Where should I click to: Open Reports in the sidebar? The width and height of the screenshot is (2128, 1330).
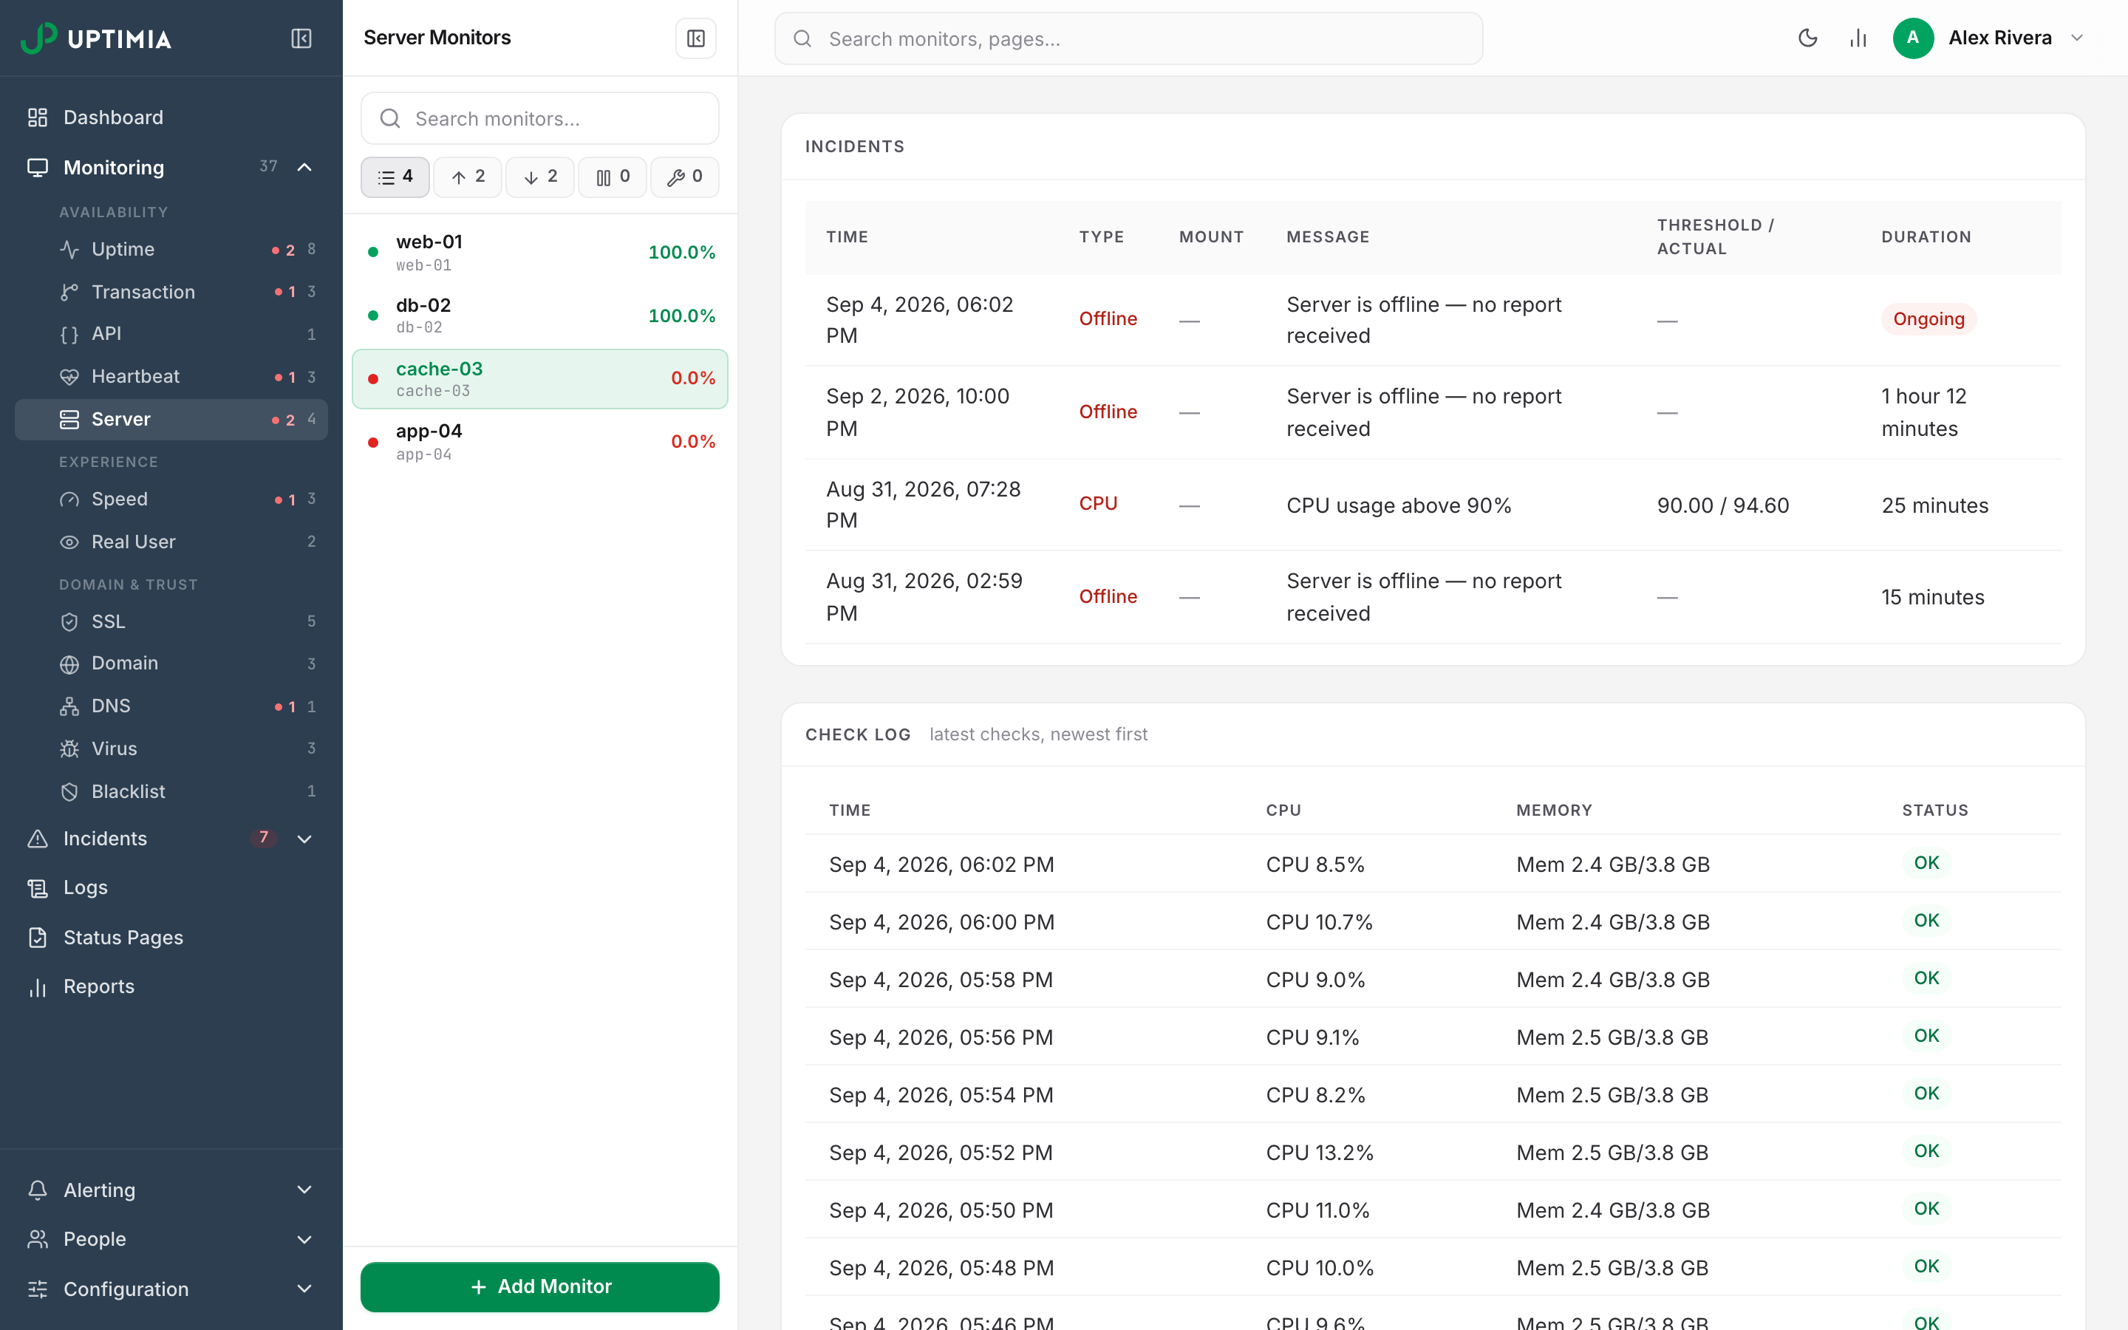(171, 987)
